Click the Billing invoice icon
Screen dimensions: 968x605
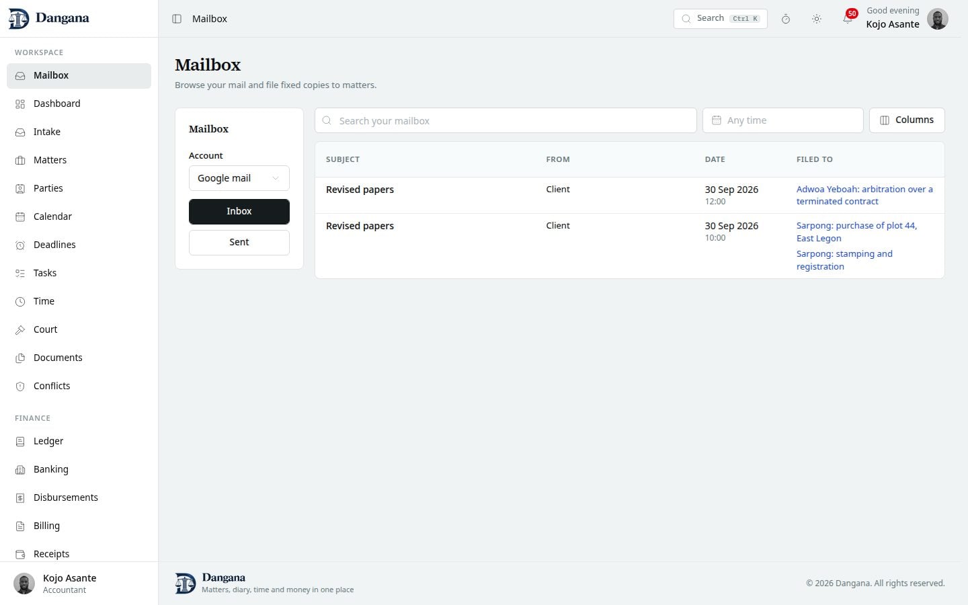coord(20,526)
